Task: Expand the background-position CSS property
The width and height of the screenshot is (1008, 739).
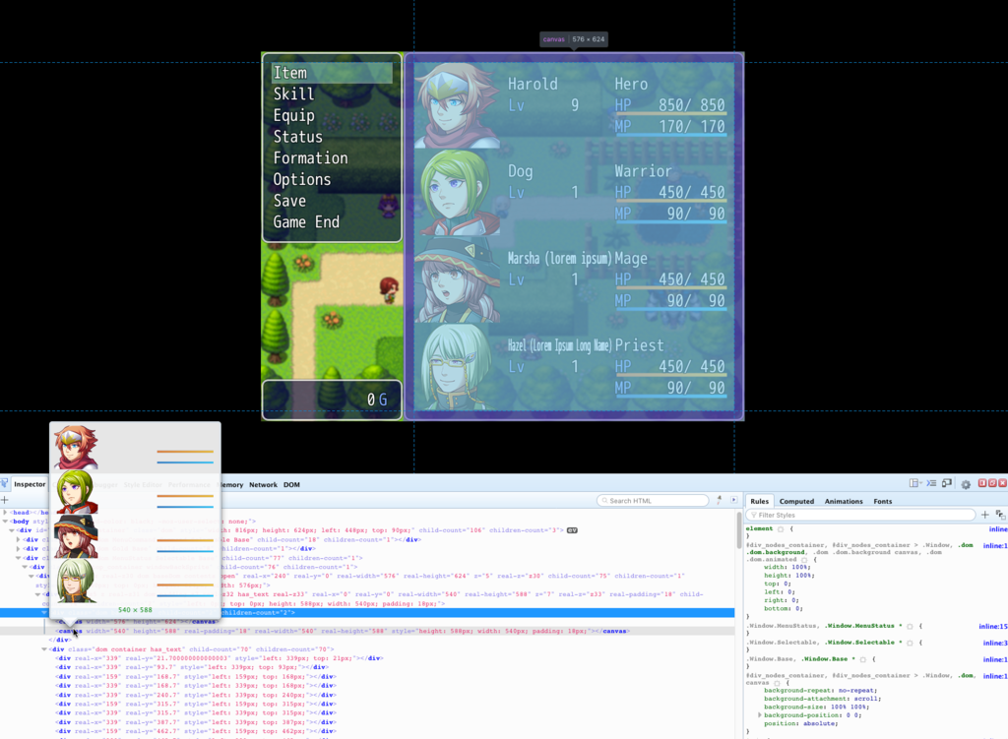Action: pos(759,715)
